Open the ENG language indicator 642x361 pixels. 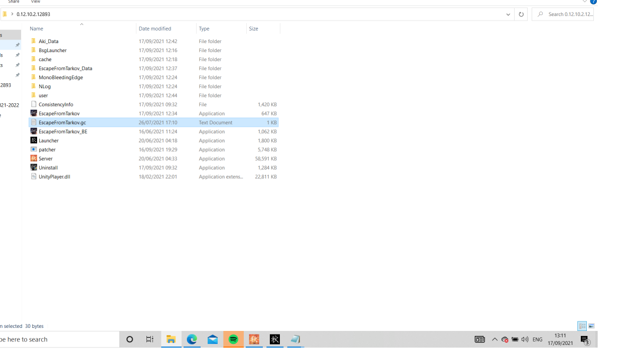pos(537,339)
